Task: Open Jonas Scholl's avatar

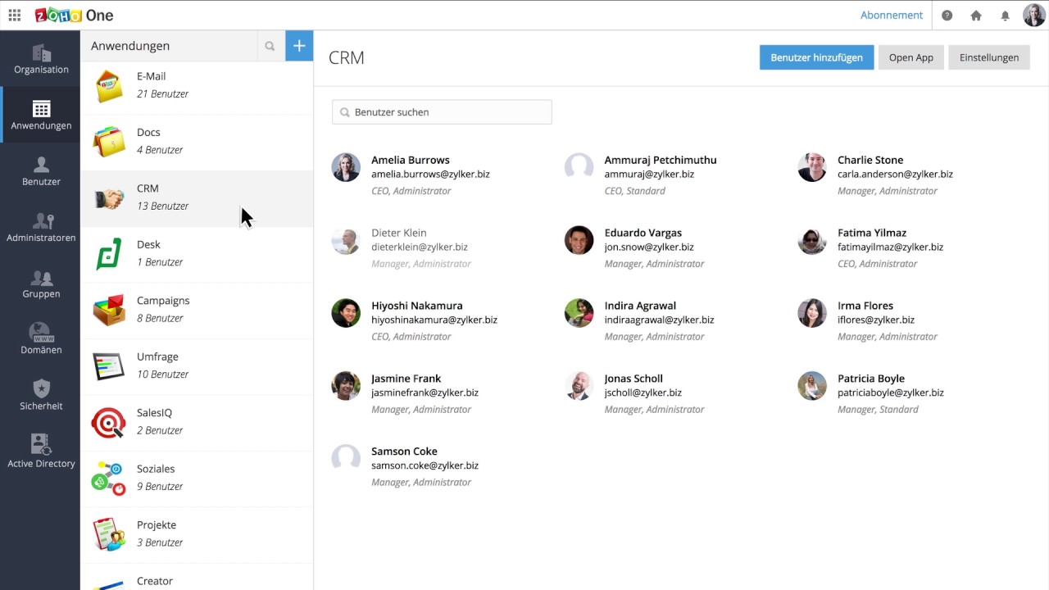Action: (x=579, y=386)
